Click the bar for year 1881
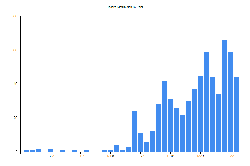250x166 pixels. point(188,126)
